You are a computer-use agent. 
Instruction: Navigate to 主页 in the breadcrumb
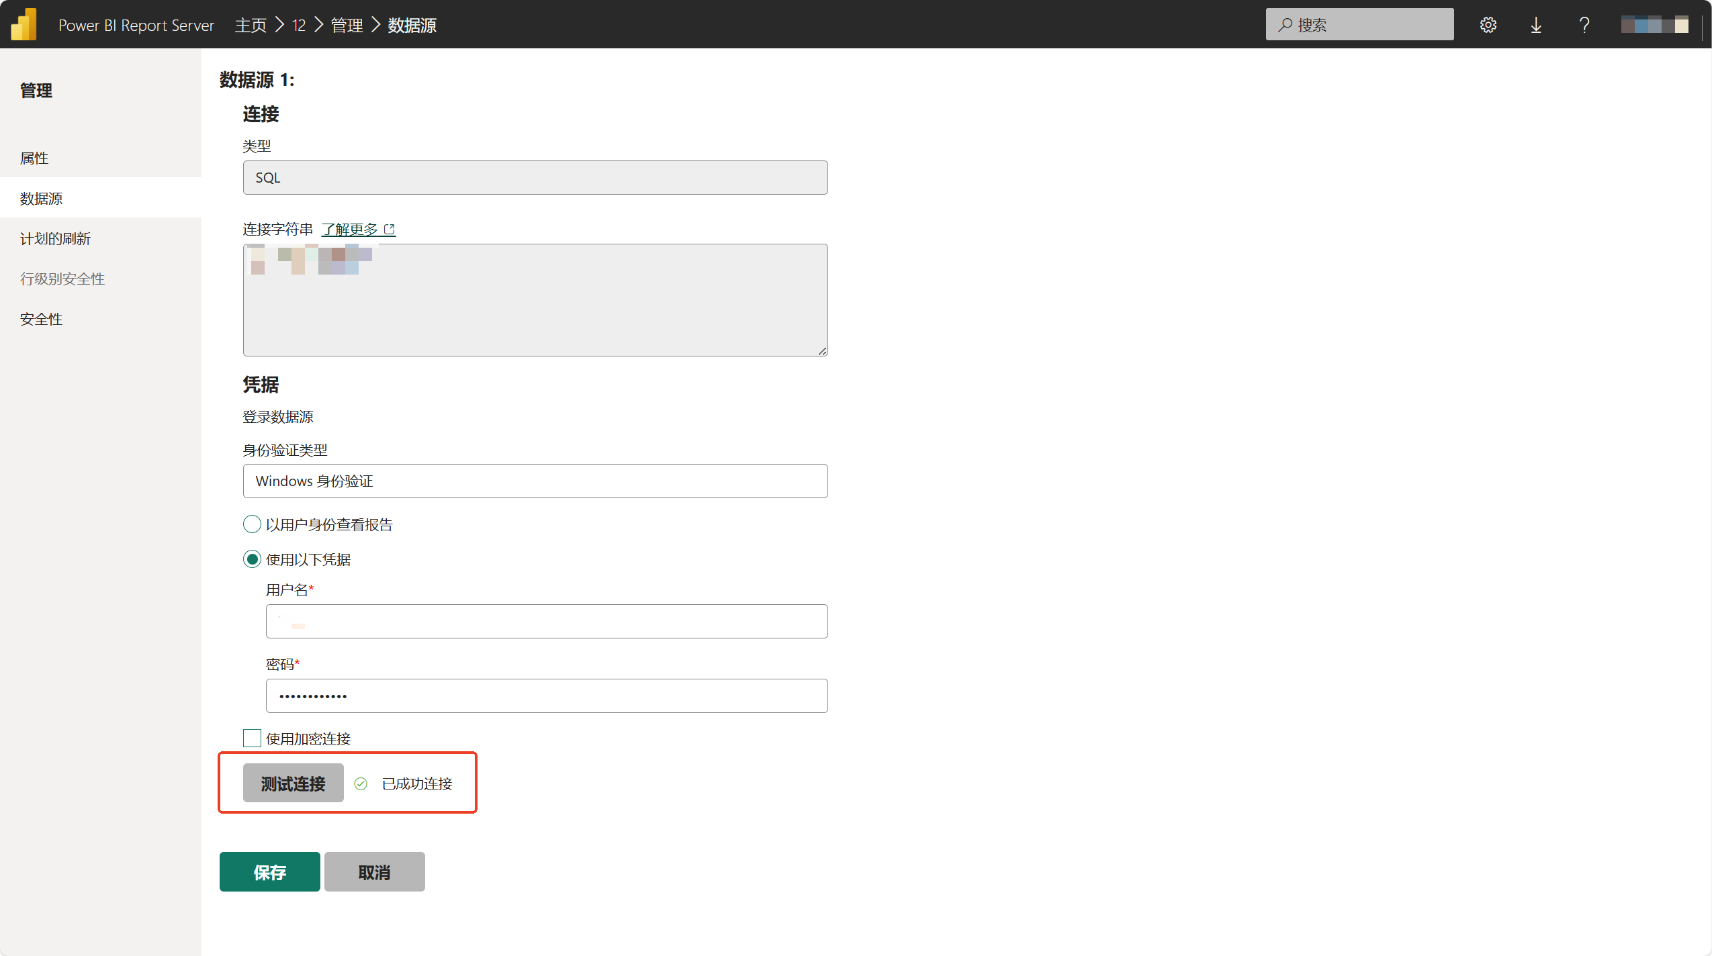coord(250,24)
